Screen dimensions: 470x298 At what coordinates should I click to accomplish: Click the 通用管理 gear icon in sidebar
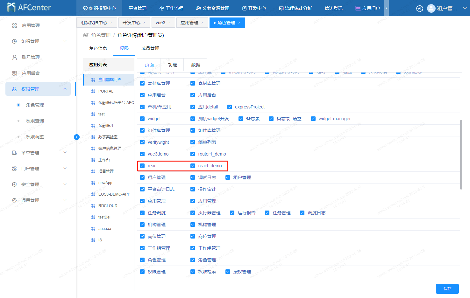[14, 200]
